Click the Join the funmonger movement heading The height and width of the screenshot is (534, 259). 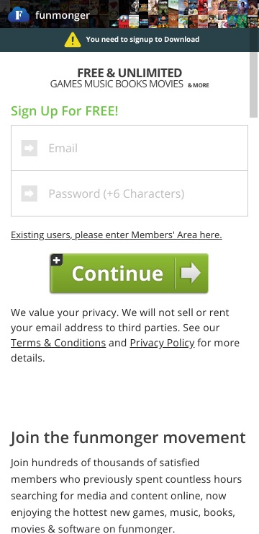coord(128,437)
